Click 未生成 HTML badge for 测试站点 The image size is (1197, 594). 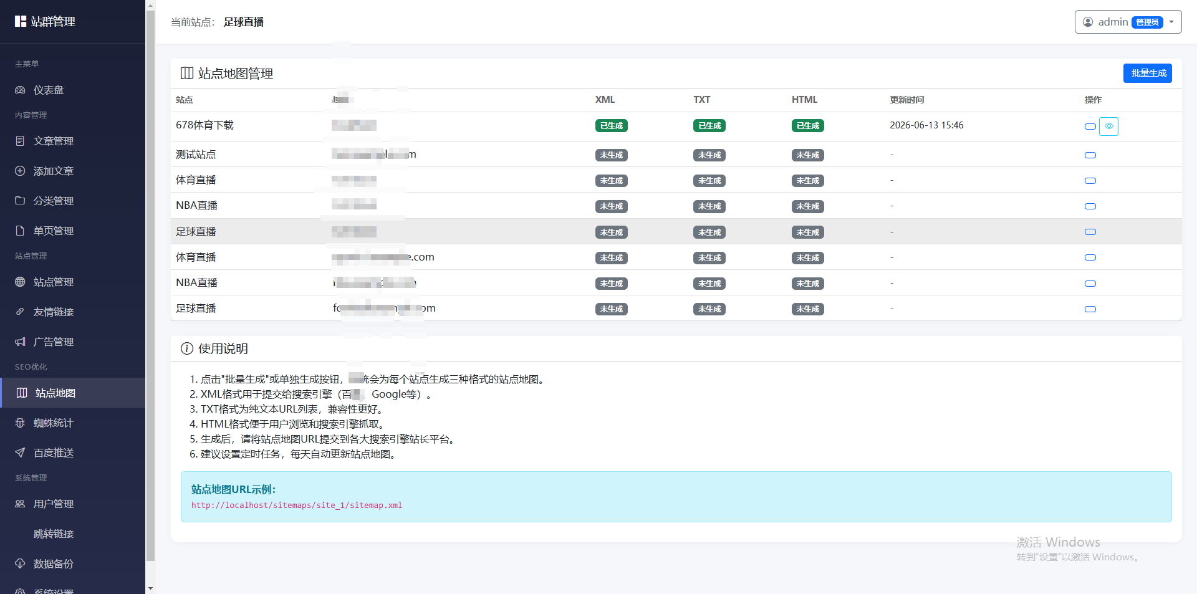coord(808,155)
